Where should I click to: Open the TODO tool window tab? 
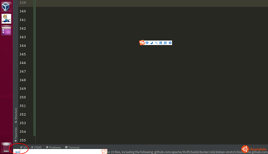36,147
